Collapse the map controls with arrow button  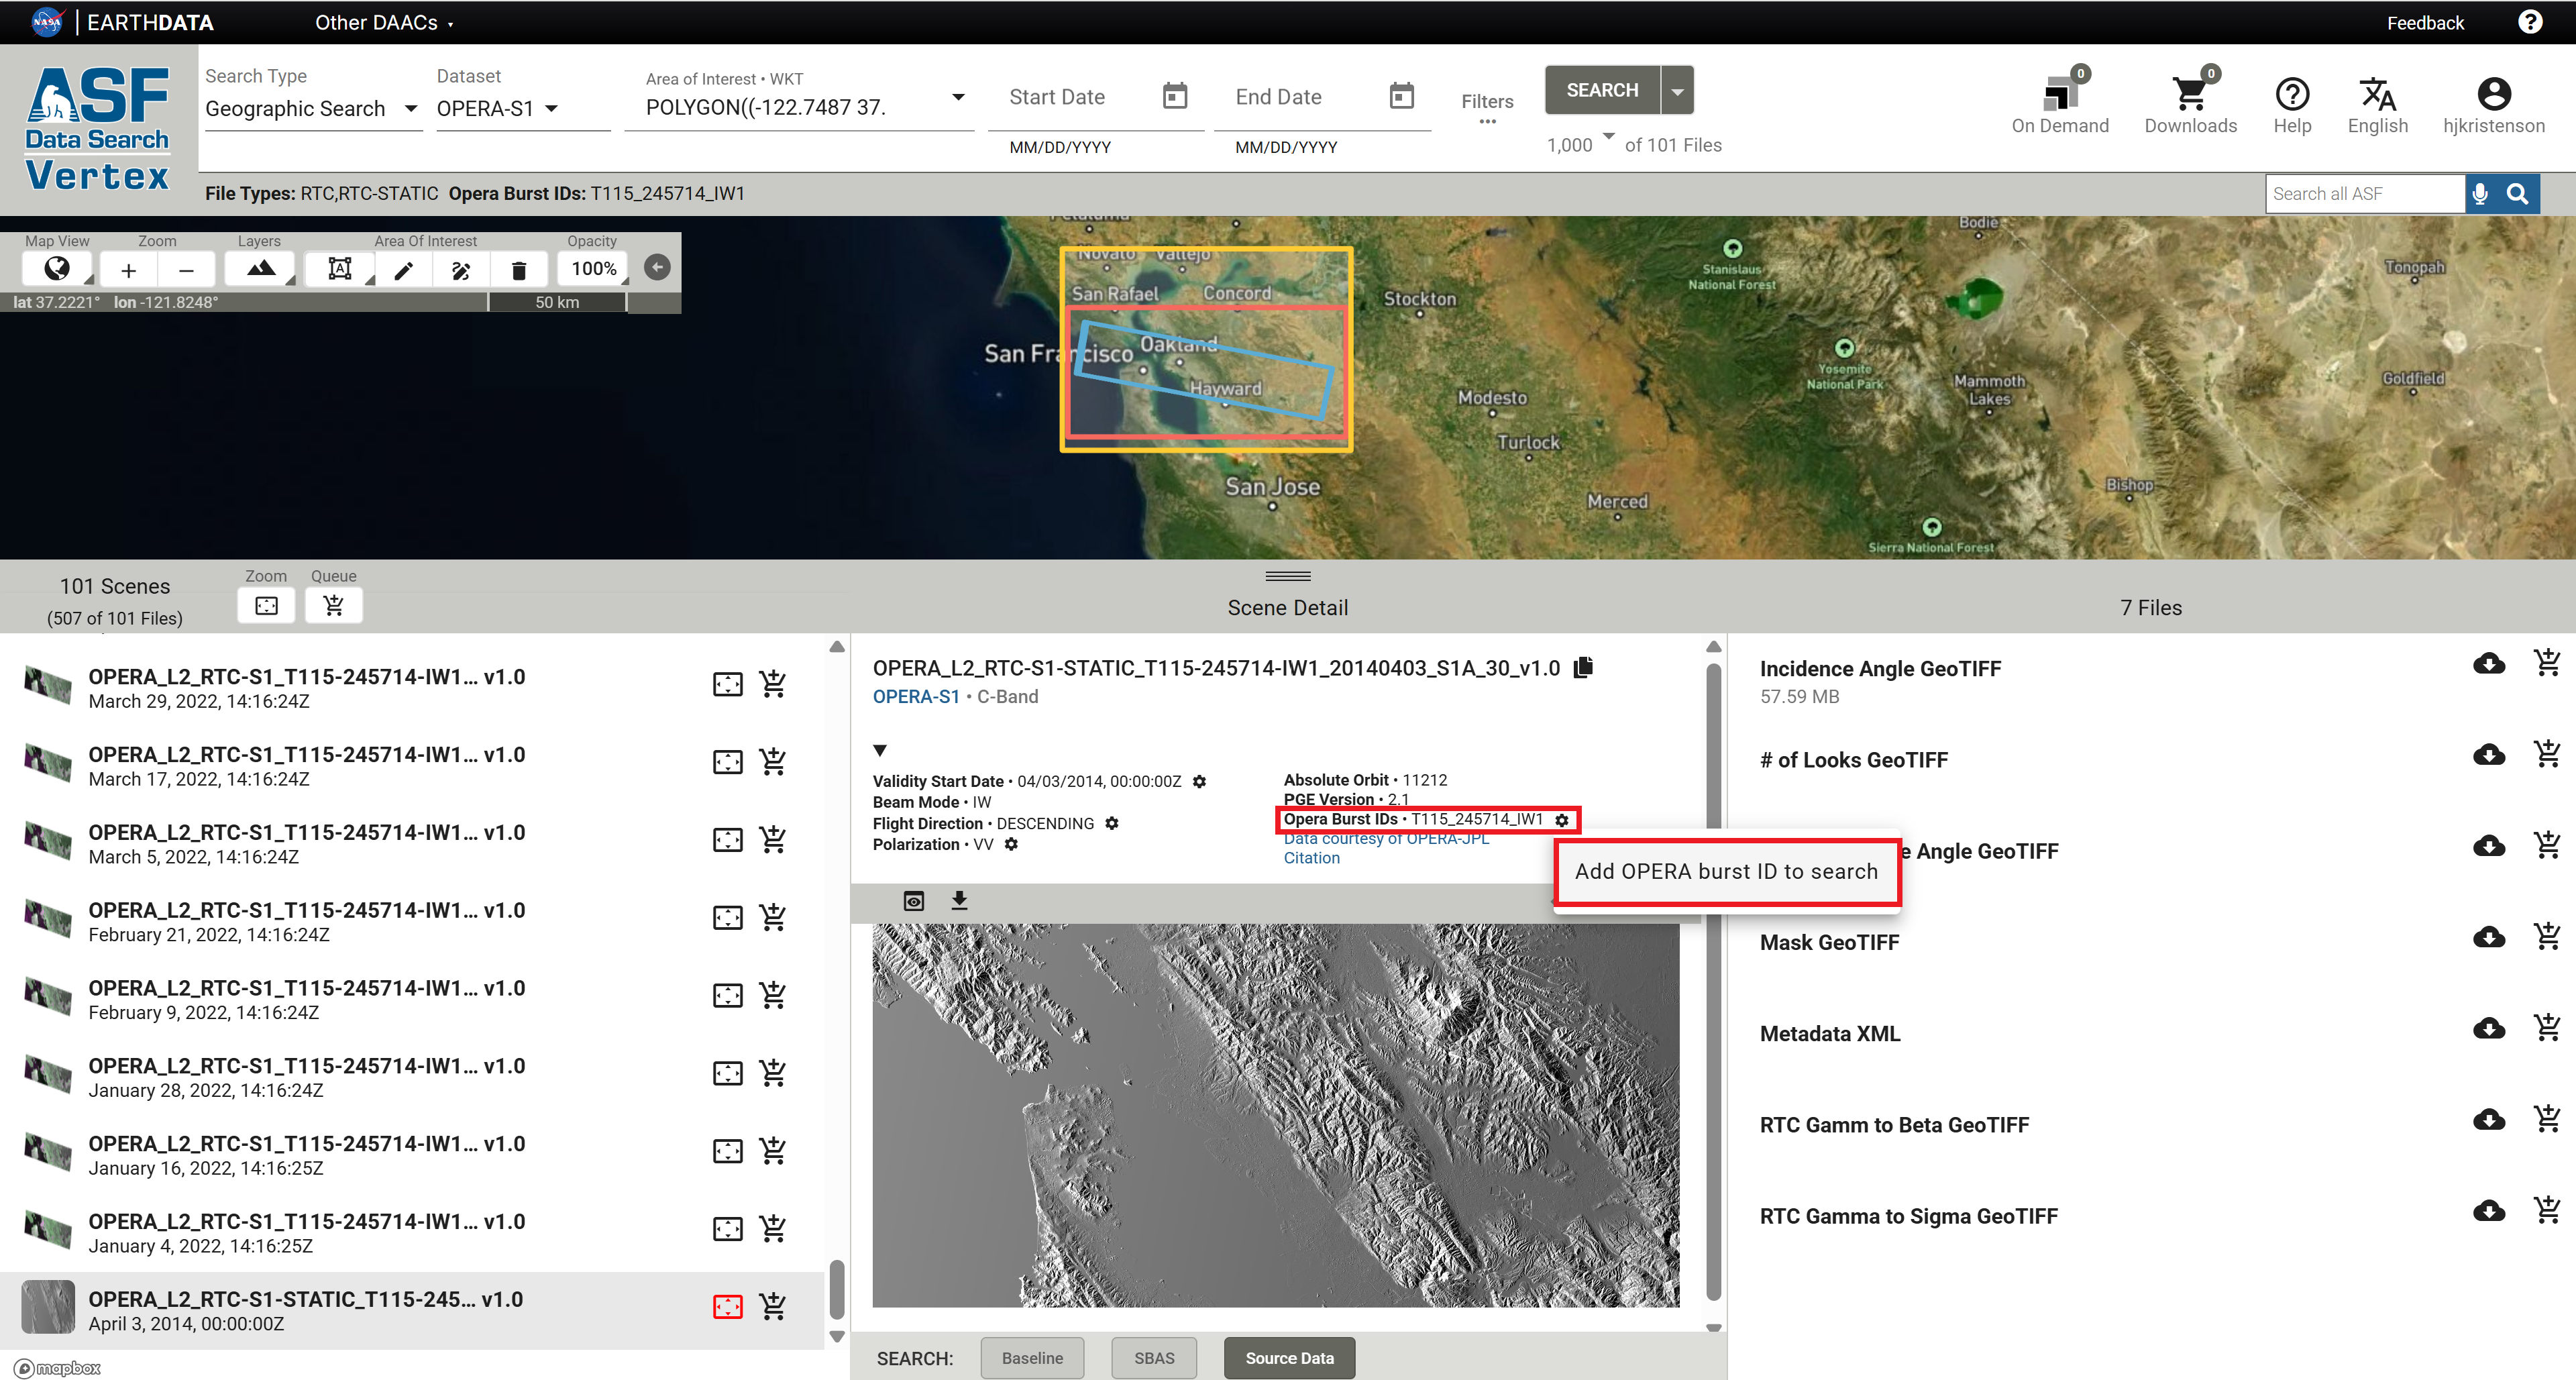click(x=657, y=268)
